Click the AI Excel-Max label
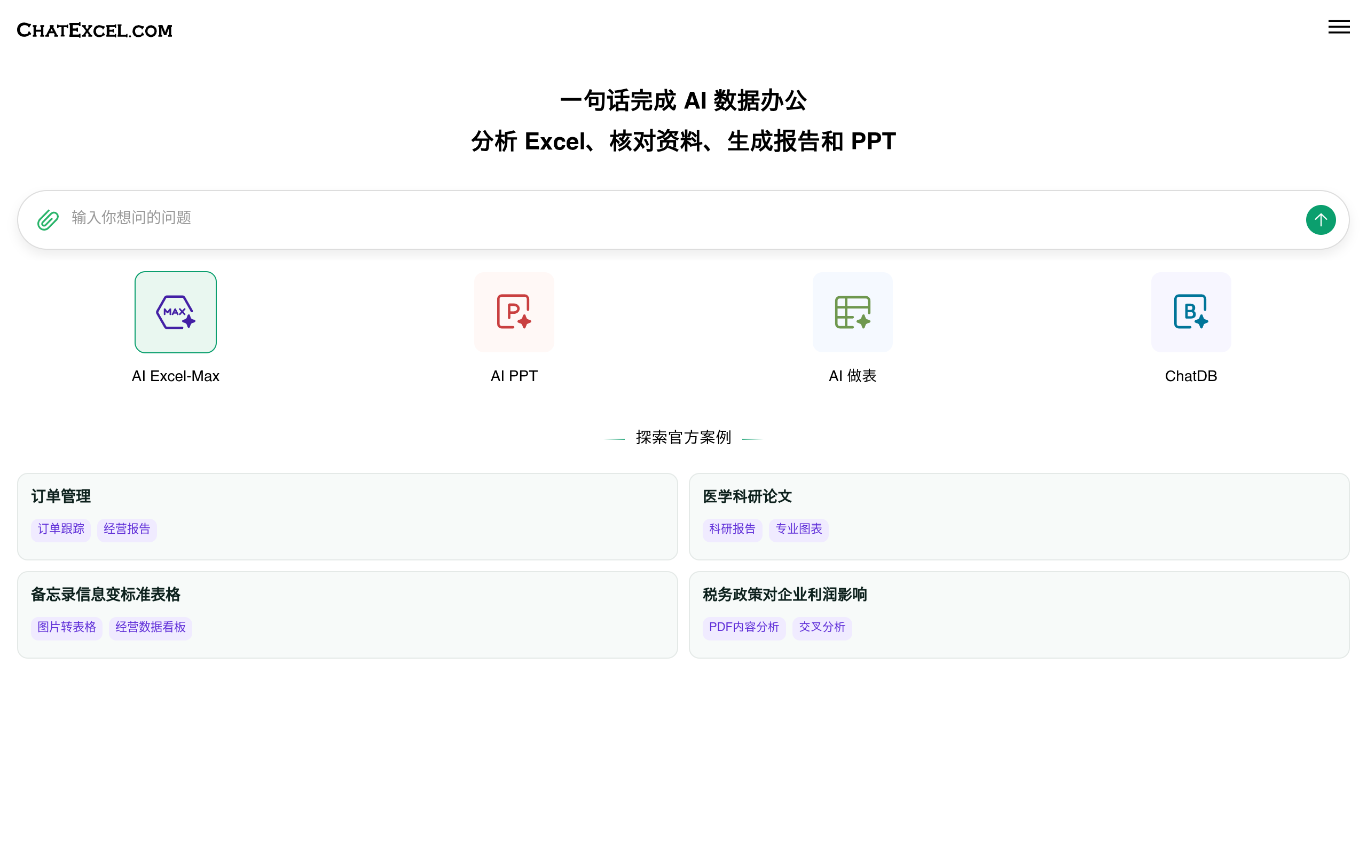This screenshot has width=1367, height=854. click(x=176, y=376)
